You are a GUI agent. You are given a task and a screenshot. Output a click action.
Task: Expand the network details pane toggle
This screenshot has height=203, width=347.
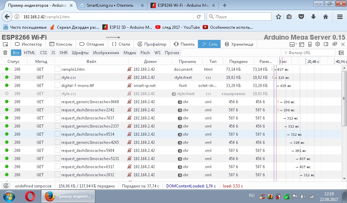point(341,53)
